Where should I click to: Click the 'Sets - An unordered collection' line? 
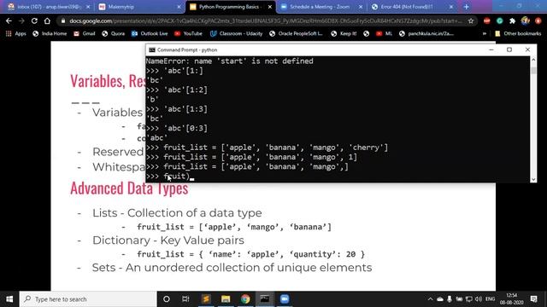point(232,268)
